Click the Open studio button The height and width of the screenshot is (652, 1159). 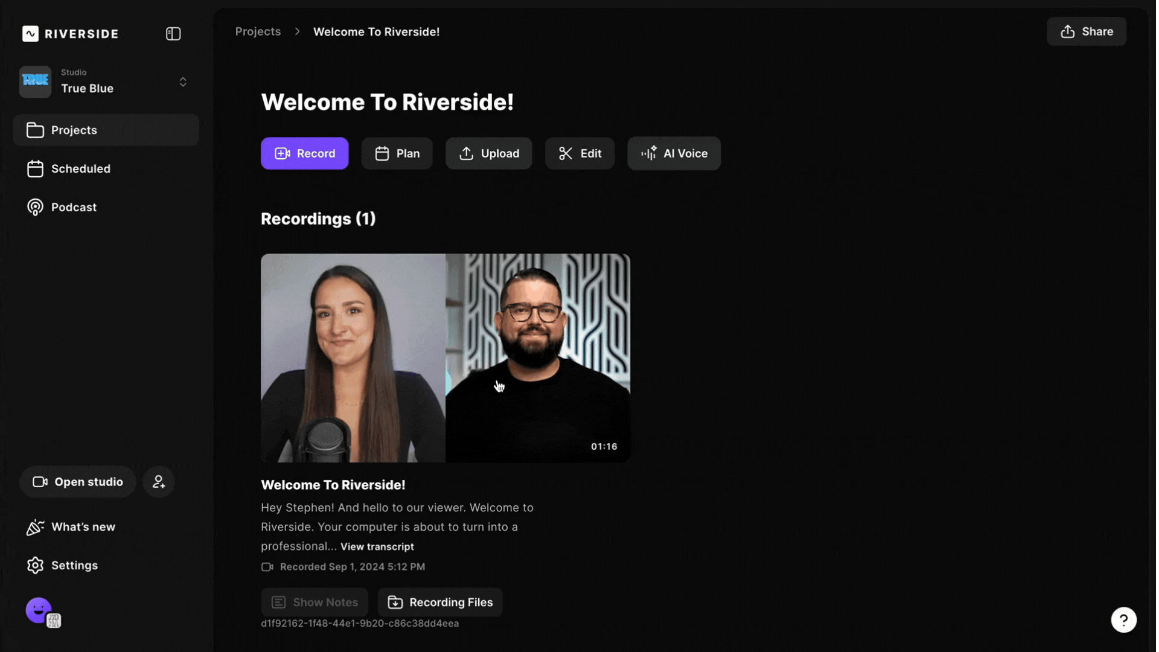click(x=77, y=482)
